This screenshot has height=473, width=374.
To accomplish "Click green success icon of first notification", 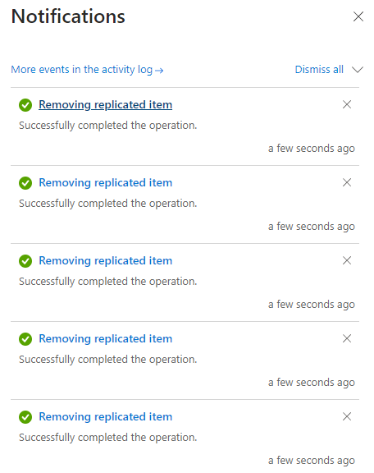I will tap(25, 105).
